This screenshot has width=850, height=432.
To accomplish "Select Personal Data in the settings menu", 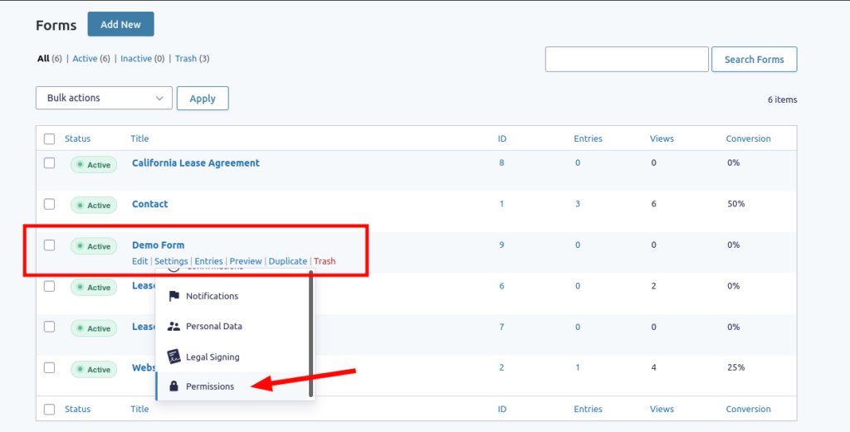I will tap(234, 327).
